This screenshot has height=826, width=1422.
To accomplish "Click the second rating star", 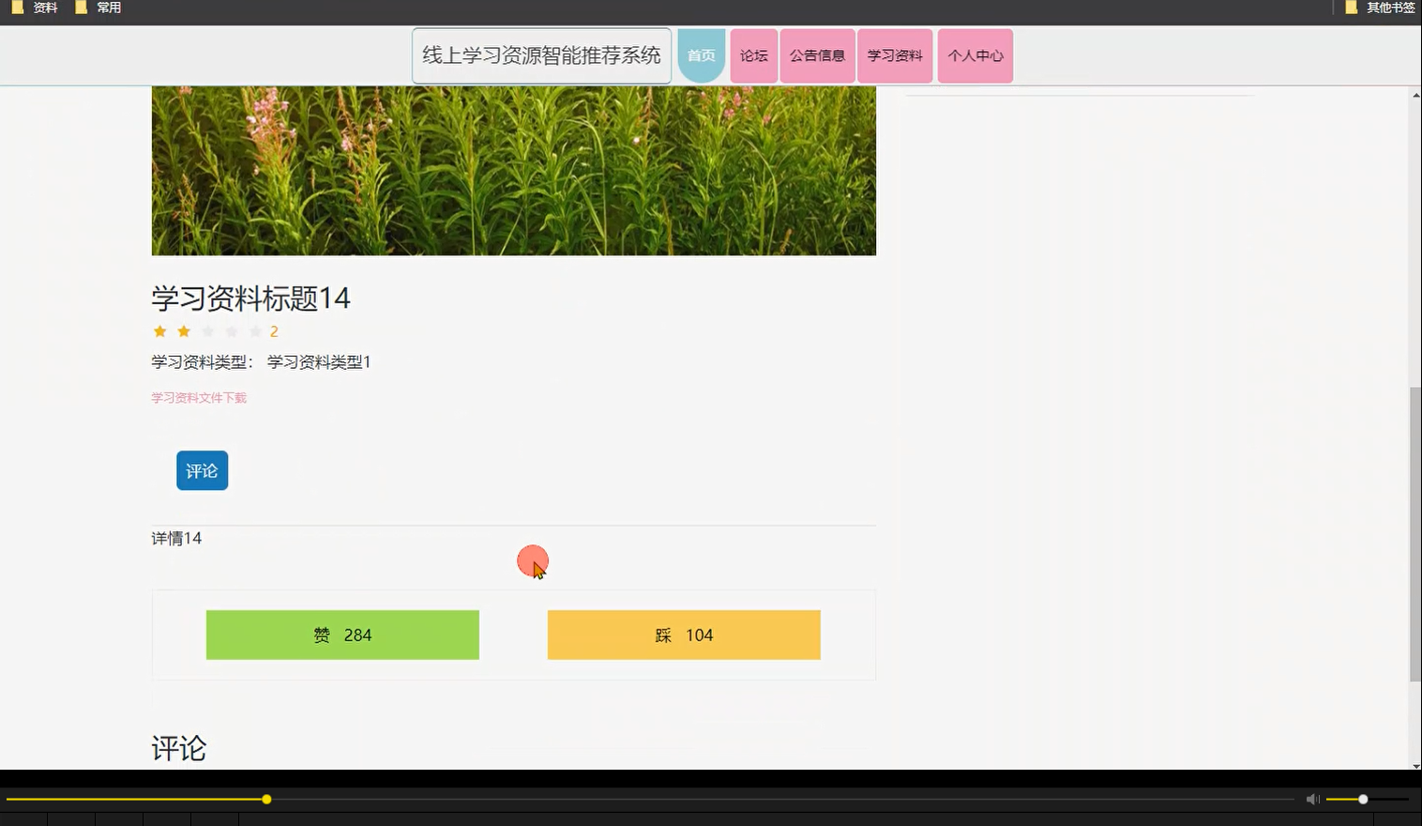I will pos(184,331).
